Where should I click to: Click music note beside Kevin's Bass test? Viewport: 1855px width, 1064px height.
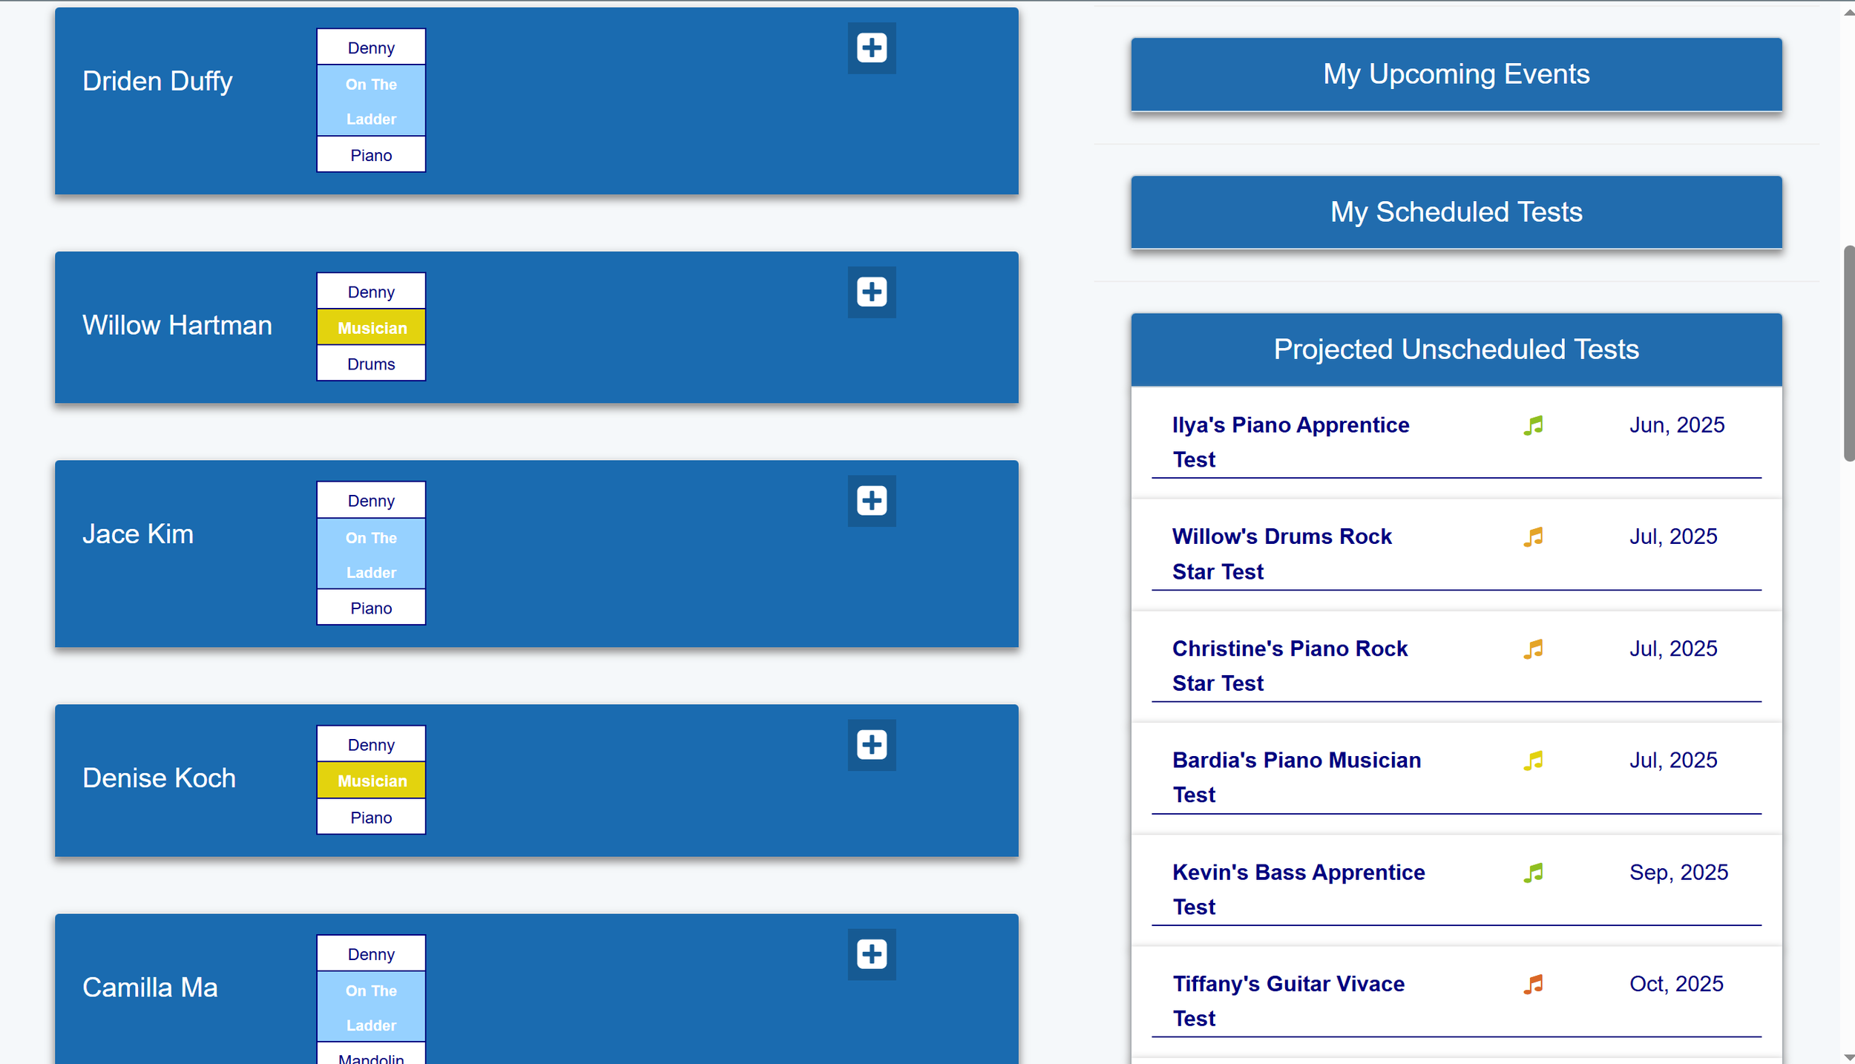coord(1533,873)
